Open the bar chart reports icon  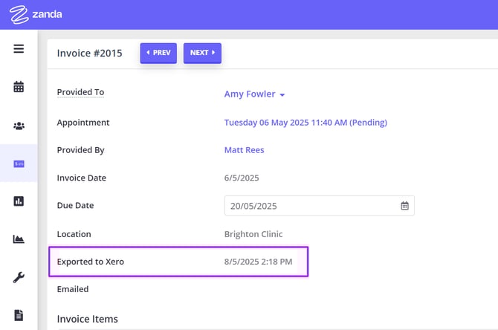click(19, 201)
